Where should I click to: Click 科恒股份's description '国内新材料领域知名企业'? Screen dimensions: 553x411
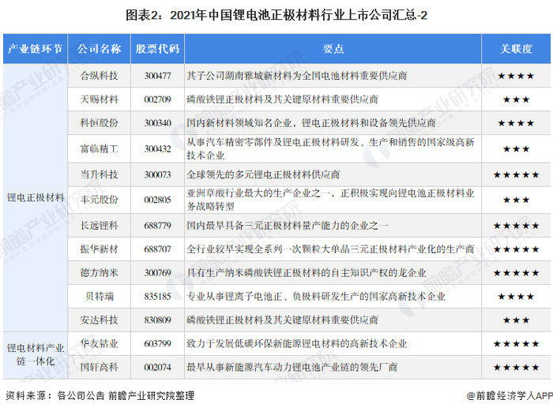click(311, 123)
